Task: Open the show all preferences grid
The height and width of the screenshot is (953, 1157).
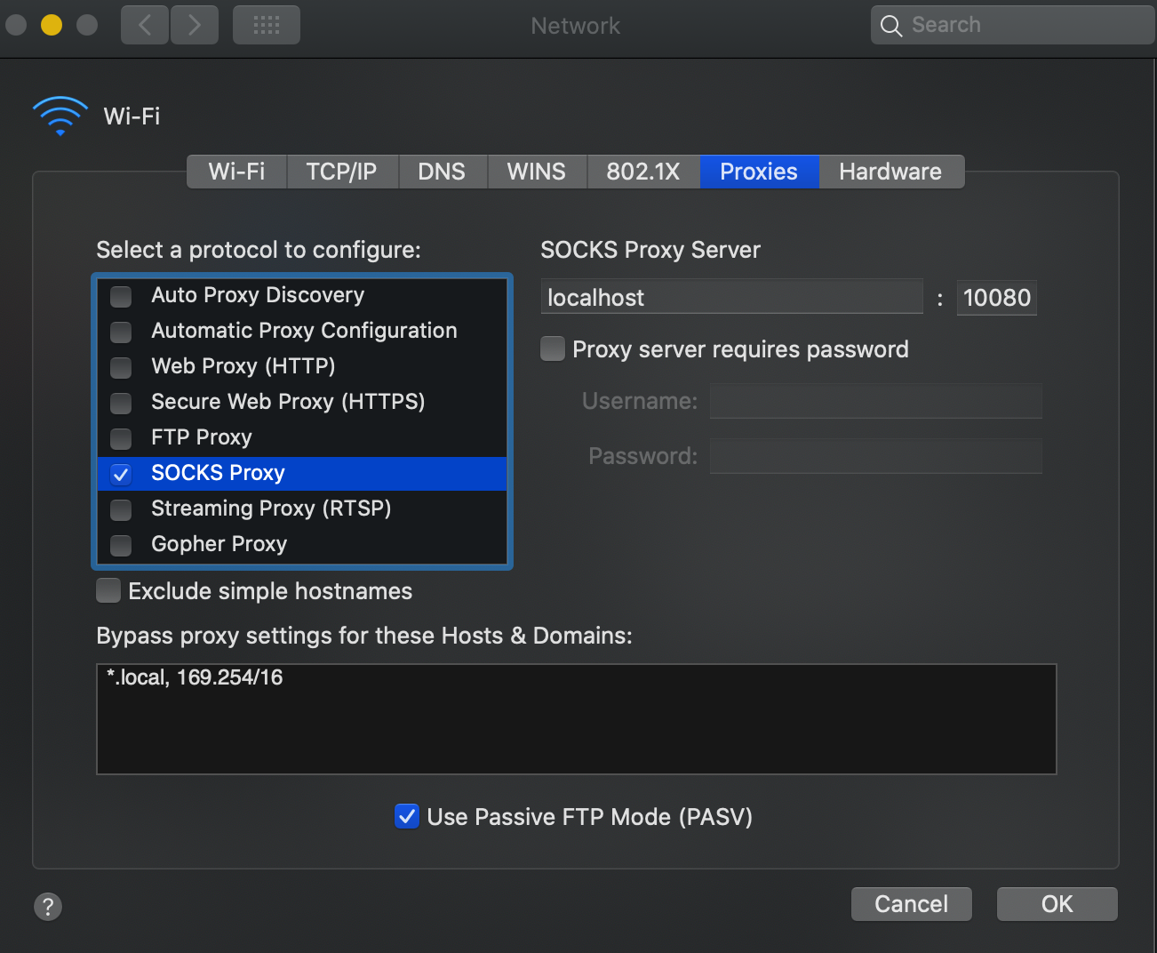Action: coord(267,25)
